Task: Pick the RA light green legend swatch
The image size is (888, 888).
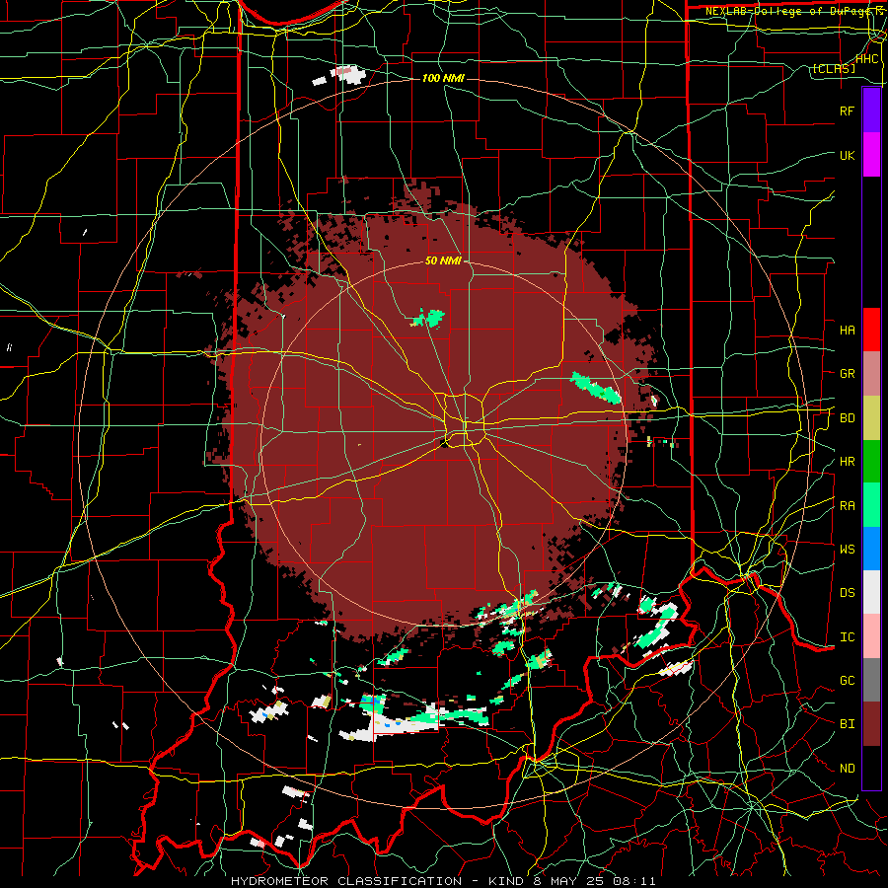Action: pos(871,505)
